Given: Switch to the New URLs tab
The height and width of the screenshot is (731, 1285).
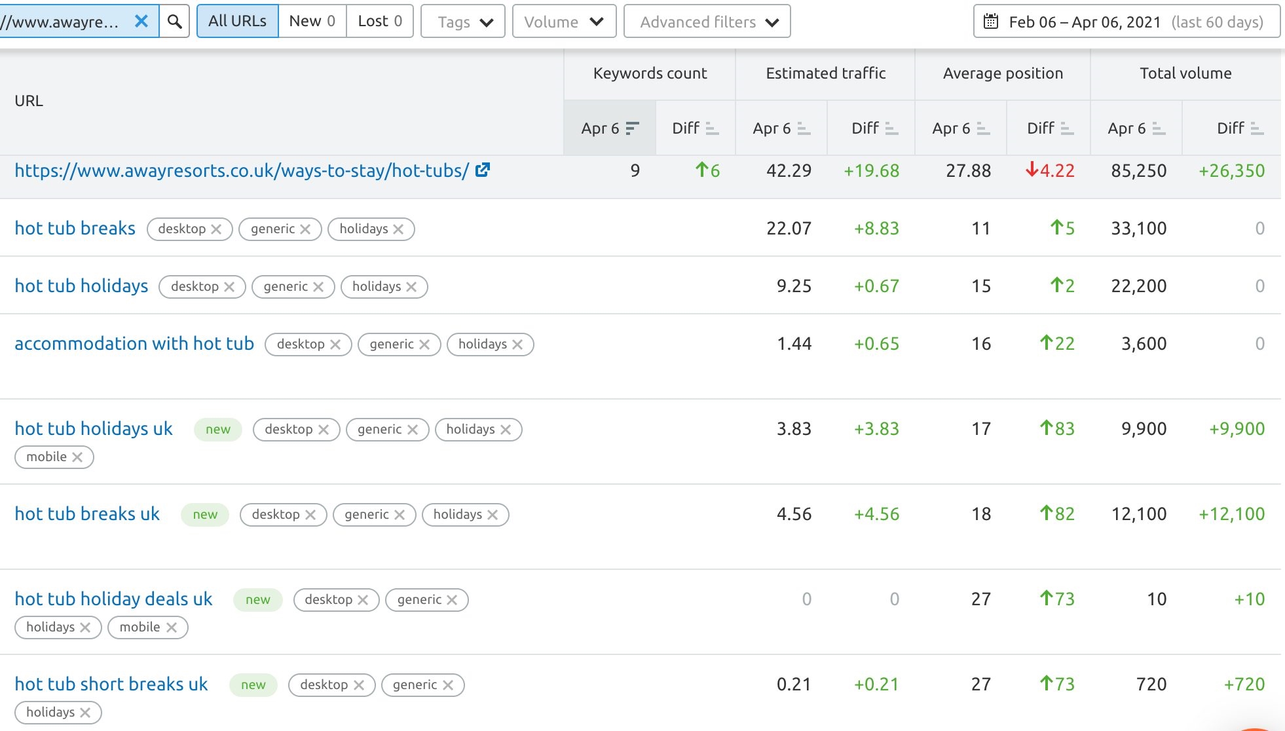Looking at the screenshot, I should pyautogui.click(x=312, y=21).
